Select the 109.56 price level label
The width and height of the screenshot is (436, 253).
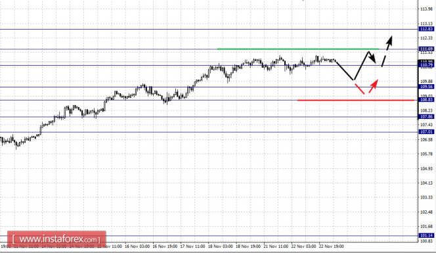pyautogui.click(x=426, y=87)
